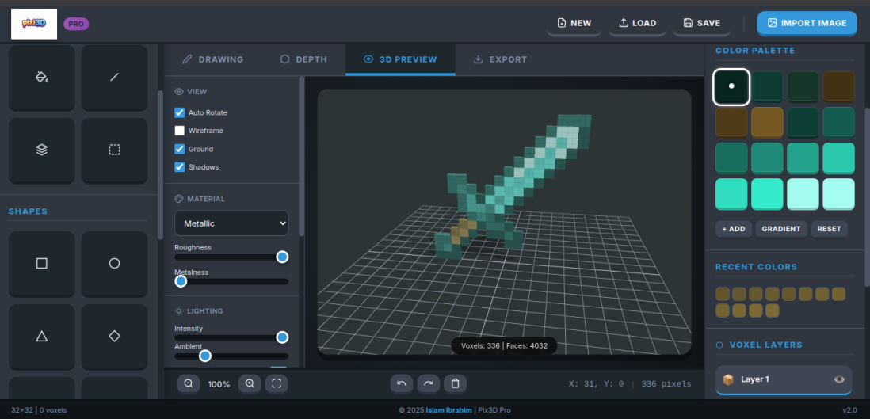Clear canvas with the trash icon
The width and height of the screenshot is (870, 419).
click(x=455, y=383)
